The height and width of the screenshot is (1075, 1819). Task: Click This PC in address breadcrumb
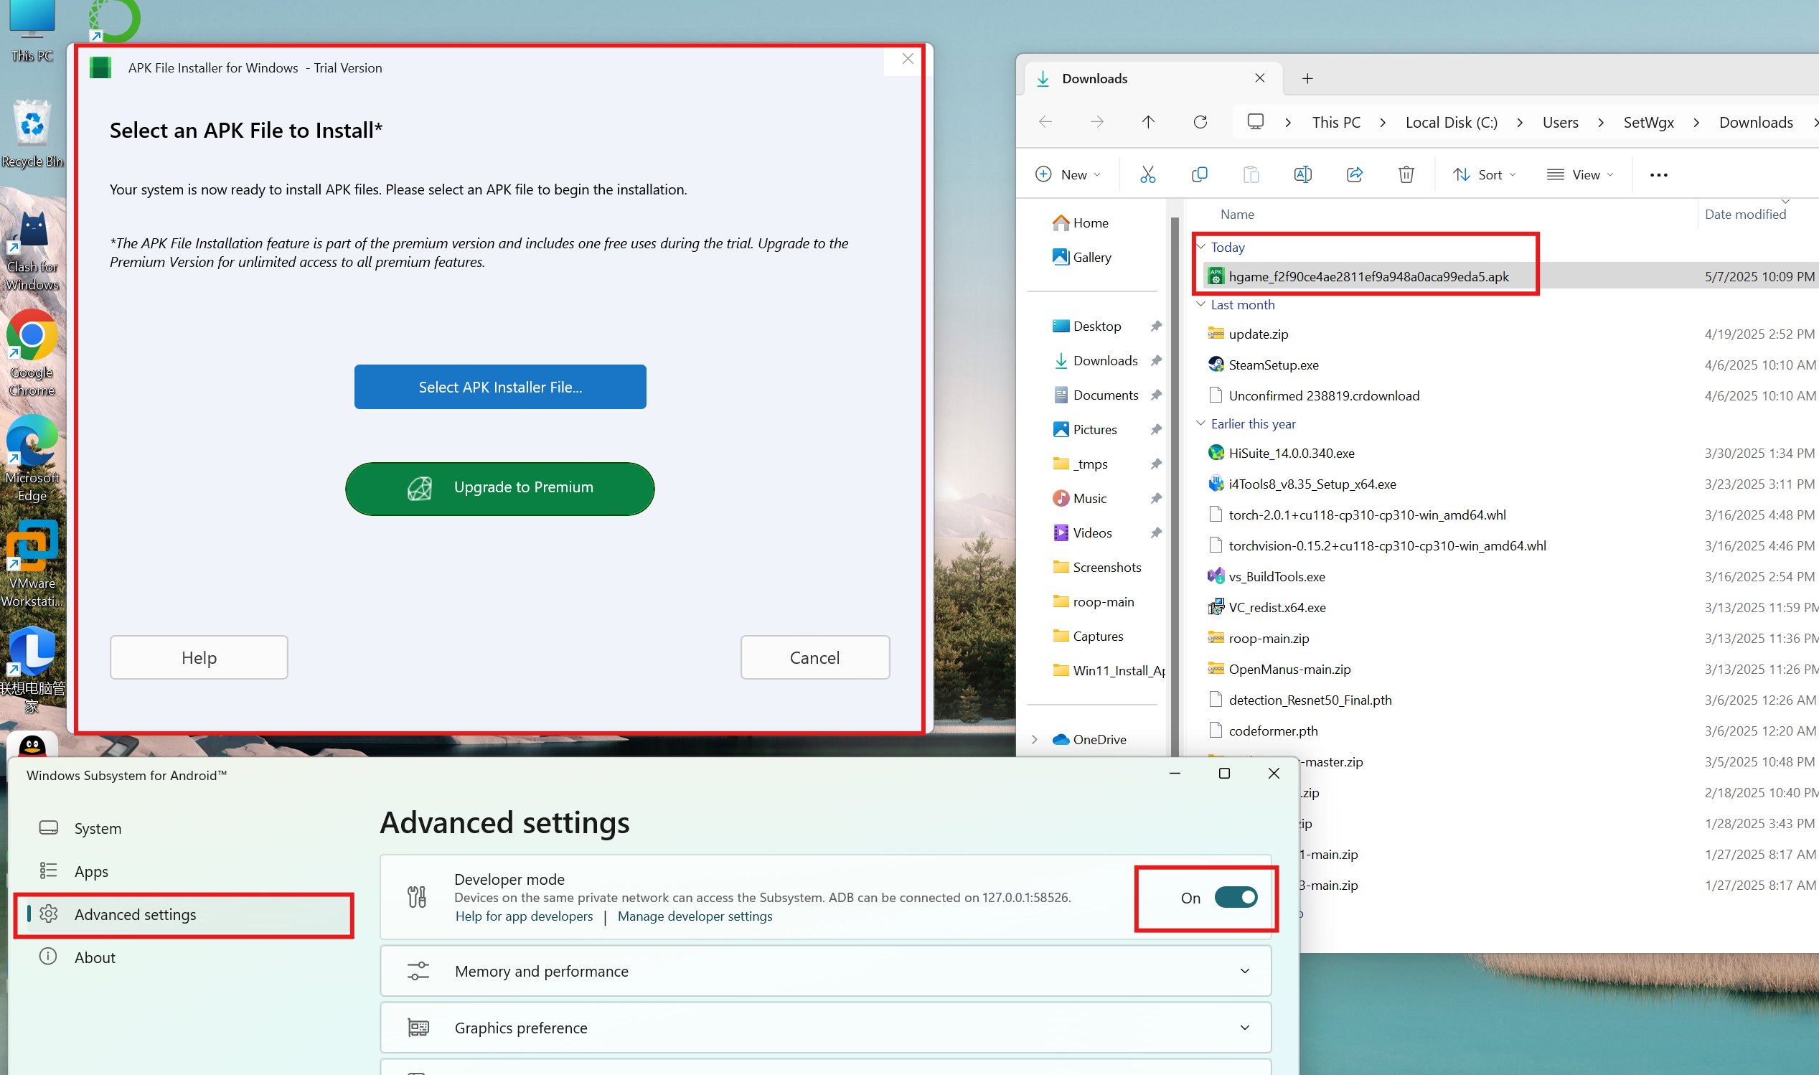1336,123
